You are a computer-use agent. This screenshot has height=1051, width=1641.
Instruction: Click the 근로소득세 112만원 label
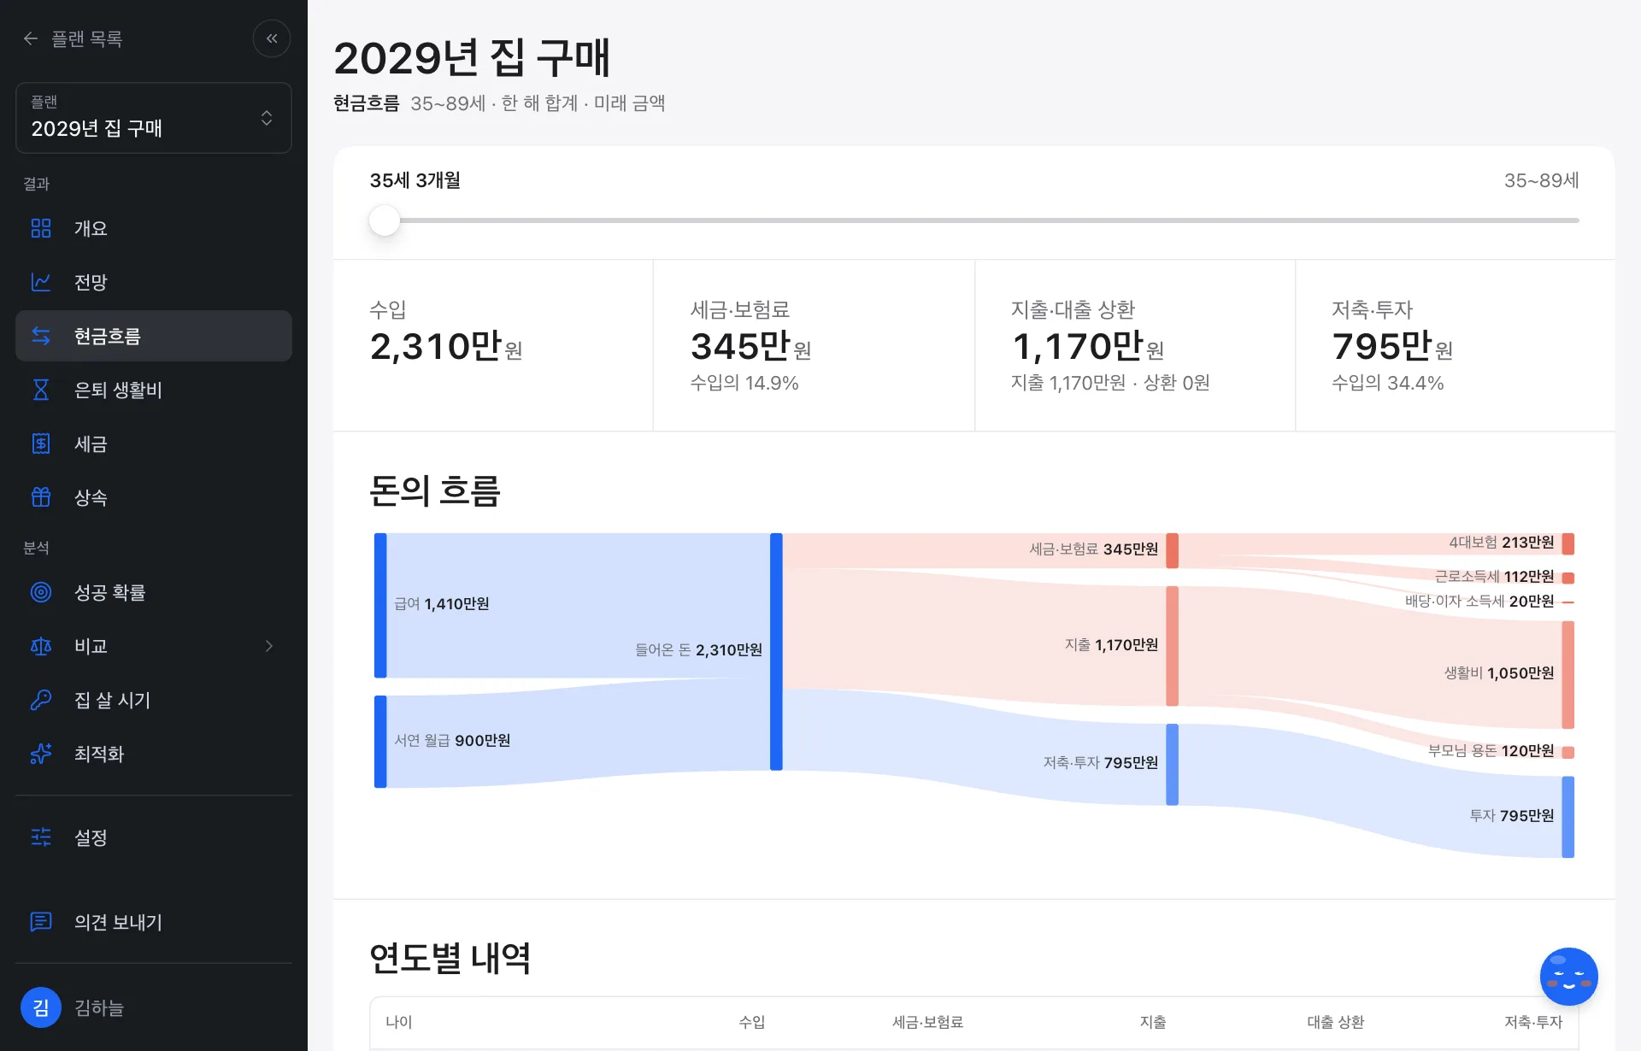[x=1495, y=577]
